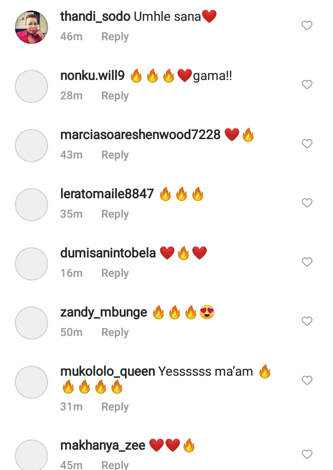Viewport: 333px width, 470px height.
Task: Reply to mukololo_queen's comment
Action: click(x=115, y=407)
